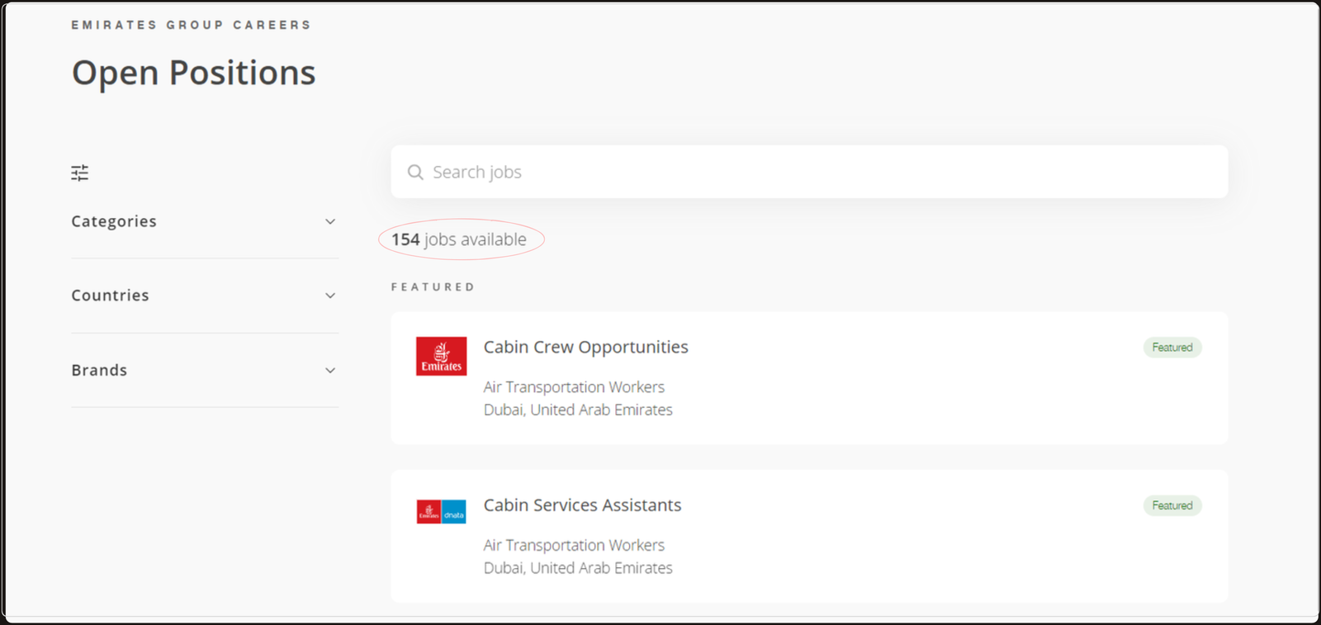Screen dimensions: 1321x625
Task: Open the Cabin Services Assistants job
Action: pos(582,505)
